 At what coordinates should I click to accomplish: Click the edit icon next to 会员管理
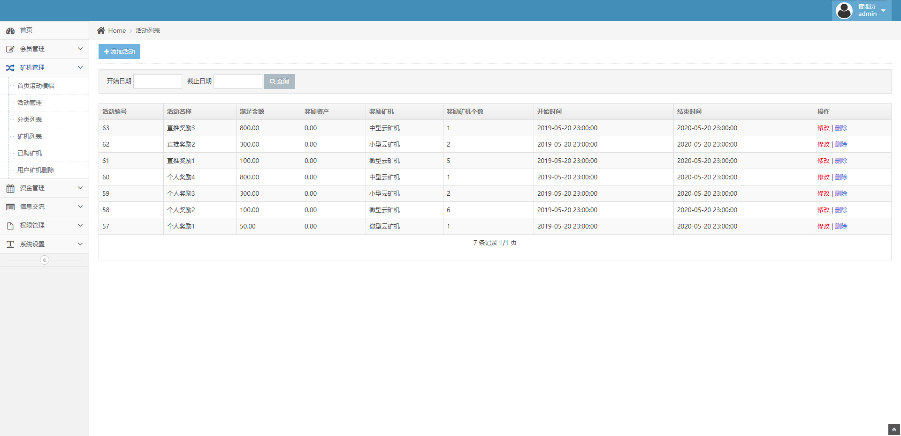10,49
